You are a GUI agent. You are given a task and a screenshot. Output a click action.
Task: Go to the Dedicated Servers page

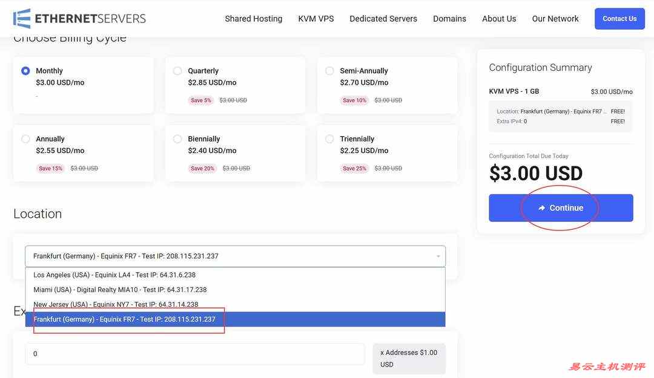pyautogui.click(x=383, y=18)
